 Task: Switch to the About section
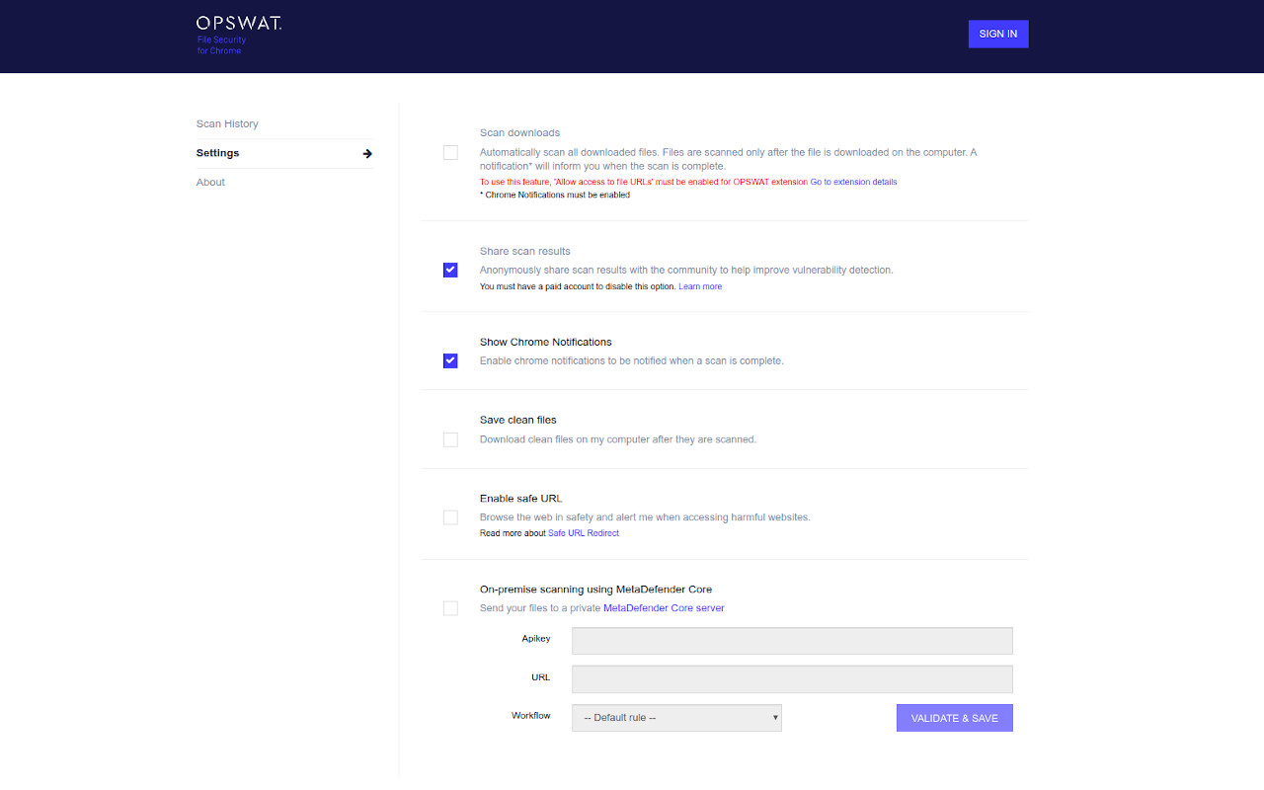pyautogui.click(x=210, y=182)
